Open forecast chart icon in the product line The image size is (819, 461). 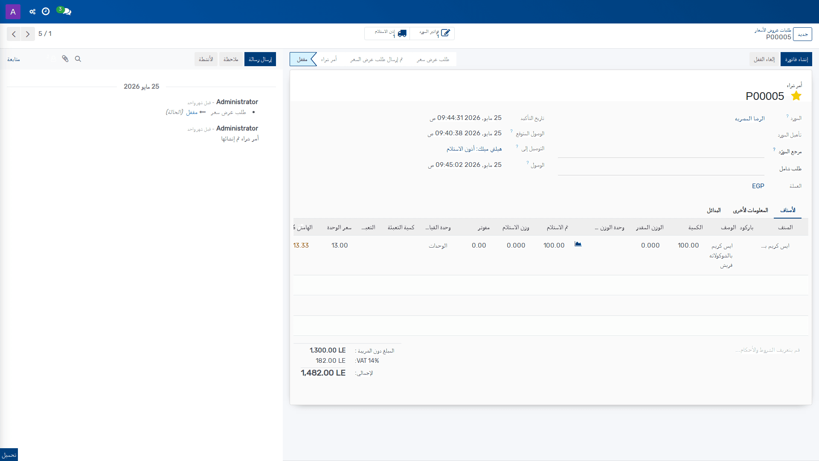pos(578,244)
